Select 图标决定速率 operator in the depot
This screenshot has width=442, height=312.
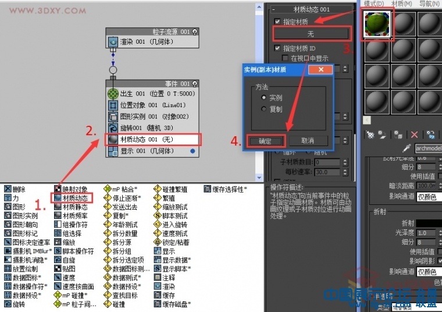pyautogui.click(x=27, y=242)
